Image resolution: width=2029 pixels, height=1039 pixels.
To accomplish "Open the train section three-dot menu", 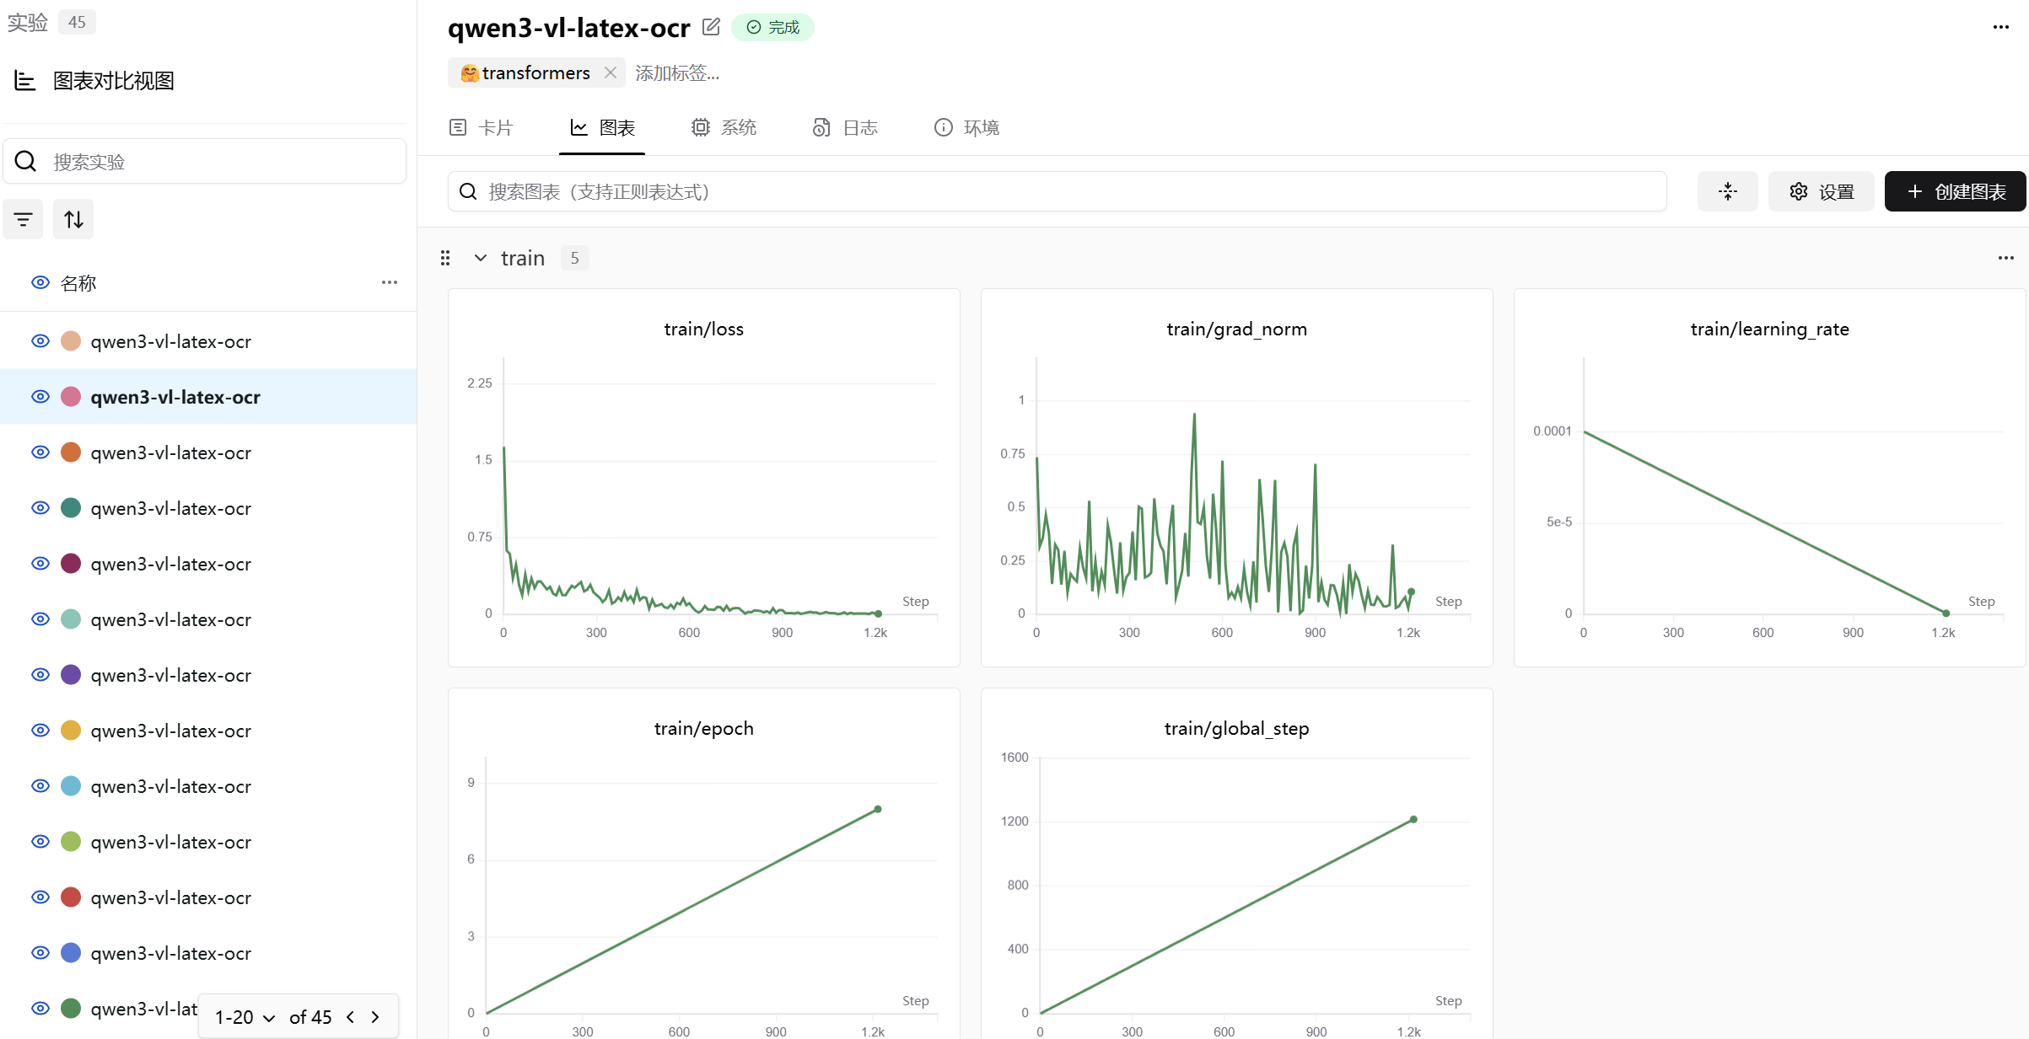I will (2005, 258).
